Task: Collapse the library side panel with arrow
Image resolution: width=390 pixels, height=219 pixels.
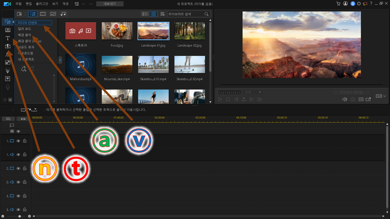Action: tap(60, 60)
